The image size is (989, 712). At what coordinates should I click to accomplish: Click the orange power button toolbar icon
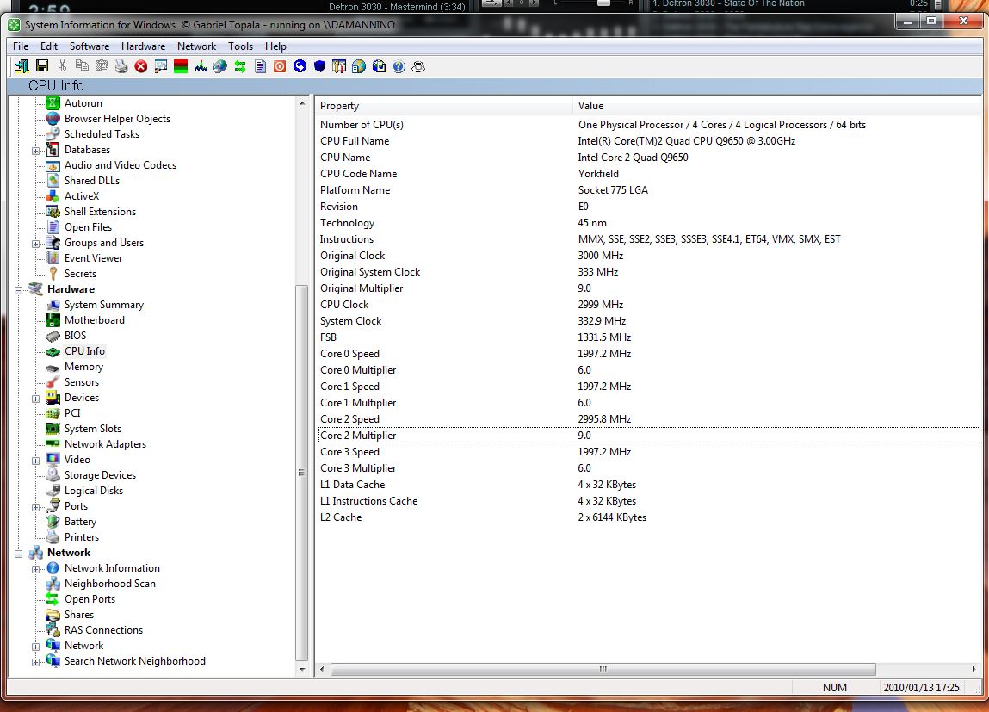[x=280, y=66]
